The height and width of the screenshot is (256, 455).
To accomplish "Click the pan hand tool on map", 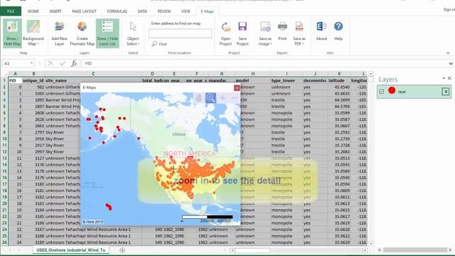I will [198, 98].
